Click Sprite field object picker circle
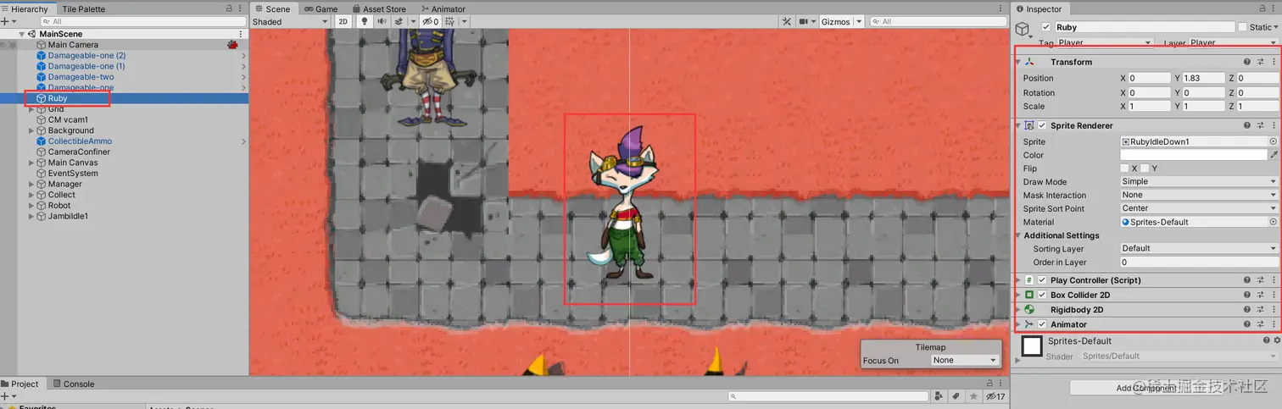Image resolution: width=1282 pixels, height=409 pixels. [1273, 141]
